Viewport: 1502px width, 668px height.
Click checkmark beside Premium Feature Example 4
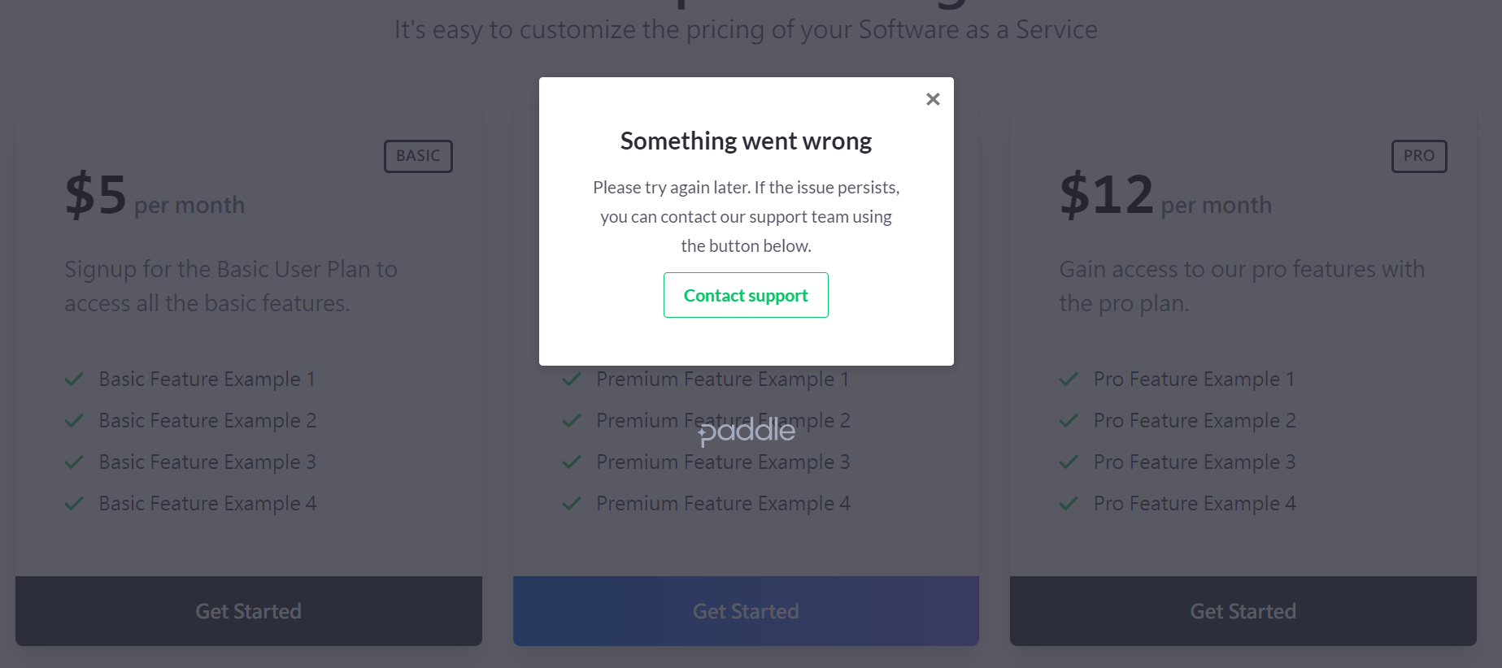572,504
